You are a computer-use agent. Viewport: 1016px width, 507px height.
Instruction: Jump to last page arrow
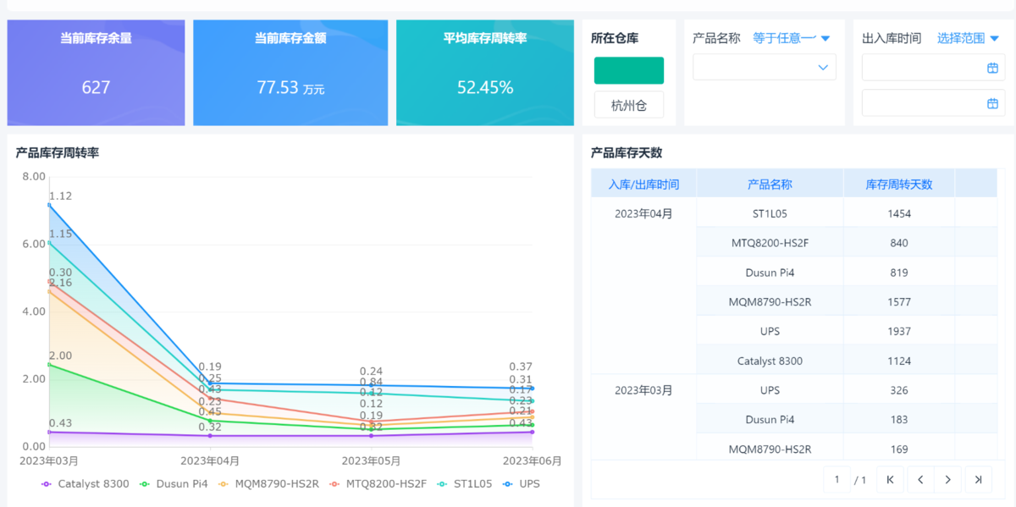(978, 480)
